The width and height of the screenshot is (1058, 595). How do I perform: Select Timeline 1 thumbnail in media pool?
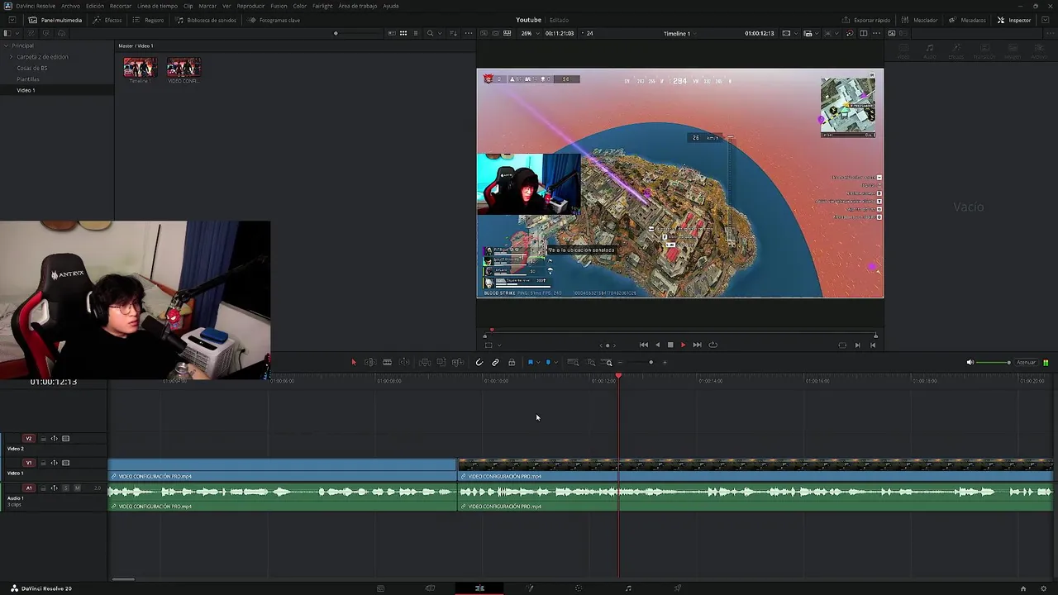140,69
